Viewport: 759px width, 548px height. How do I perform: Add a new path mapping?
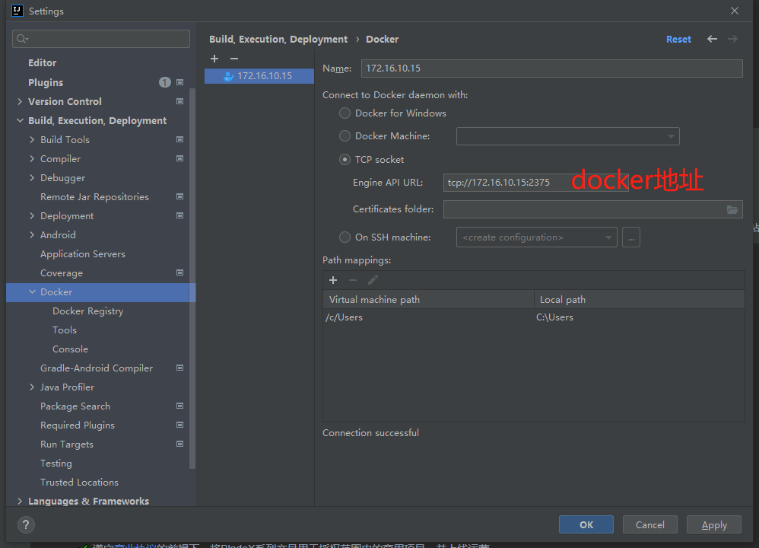(333, 280)
